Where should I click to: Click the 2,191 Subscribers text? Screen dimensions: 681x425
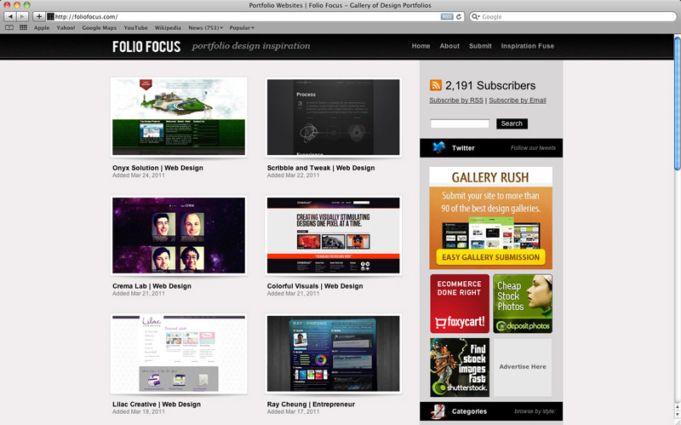(x=490, y=85)
